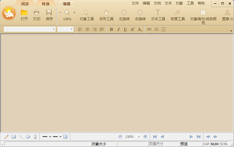Expand the bottom 150% zoom dropdown
Image resolution: width=234 pixels, height=147 pixels.
click(x=139, y=136)
